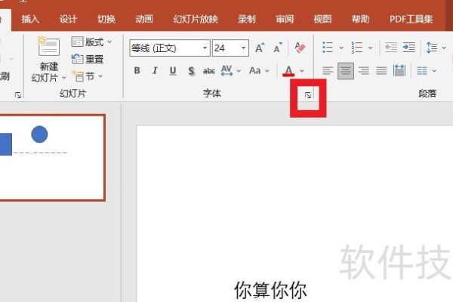453x302 pixels.
Task: Click the add columns icon
Action: (x=422, y=70)
